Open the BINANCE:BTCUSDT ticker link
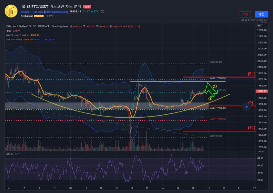This screenshot has height=193, width=273. 57,12
